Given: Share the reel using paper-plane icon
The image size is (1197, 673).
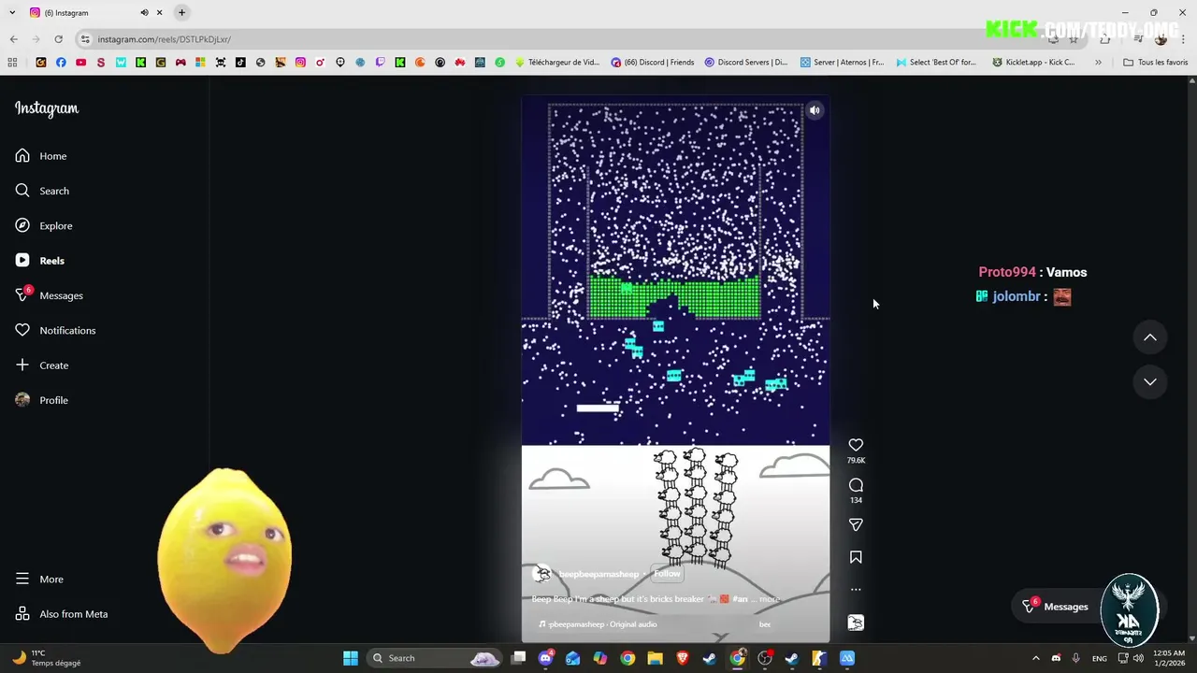Looking at the screenshot, I should tap(856, 524).
